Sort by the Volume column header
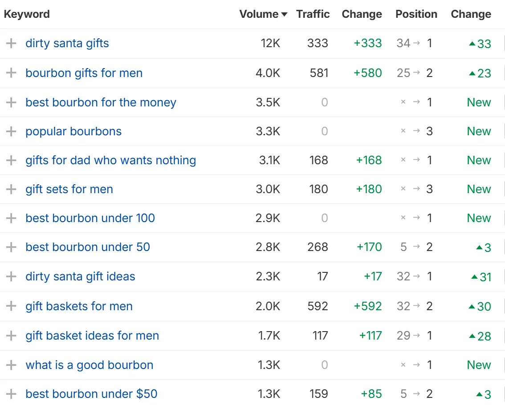The width and height of the screenshot is (505, 405). pyautogui.click(x=263, y=14)
